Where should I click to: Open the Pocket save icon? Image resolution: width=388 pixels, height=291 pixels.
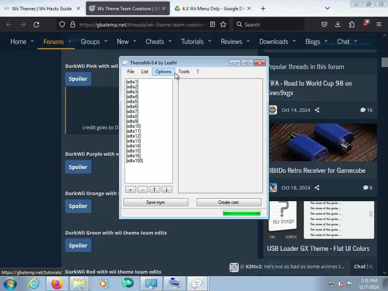tap(324, 24)
